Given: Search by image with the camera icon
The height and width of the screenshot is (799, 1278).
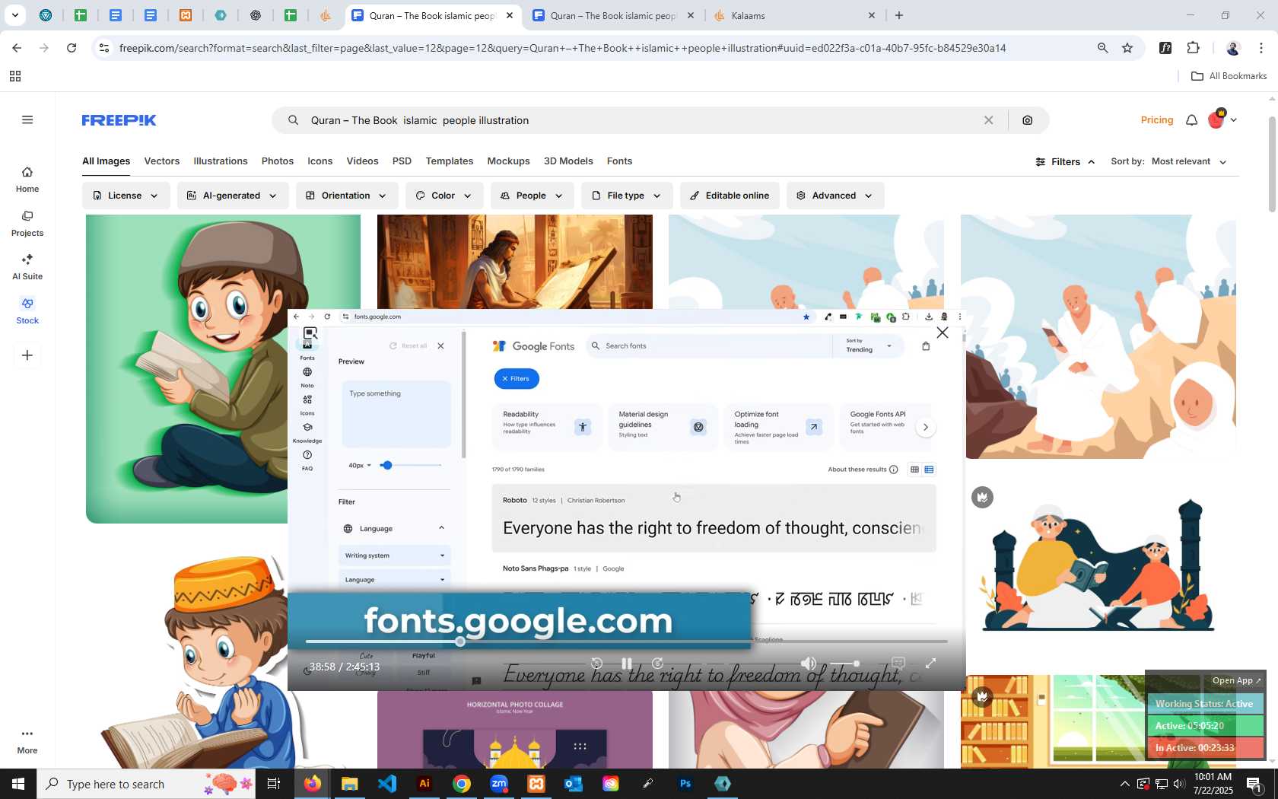Looking at the screenshot, I should point(1028,120).
